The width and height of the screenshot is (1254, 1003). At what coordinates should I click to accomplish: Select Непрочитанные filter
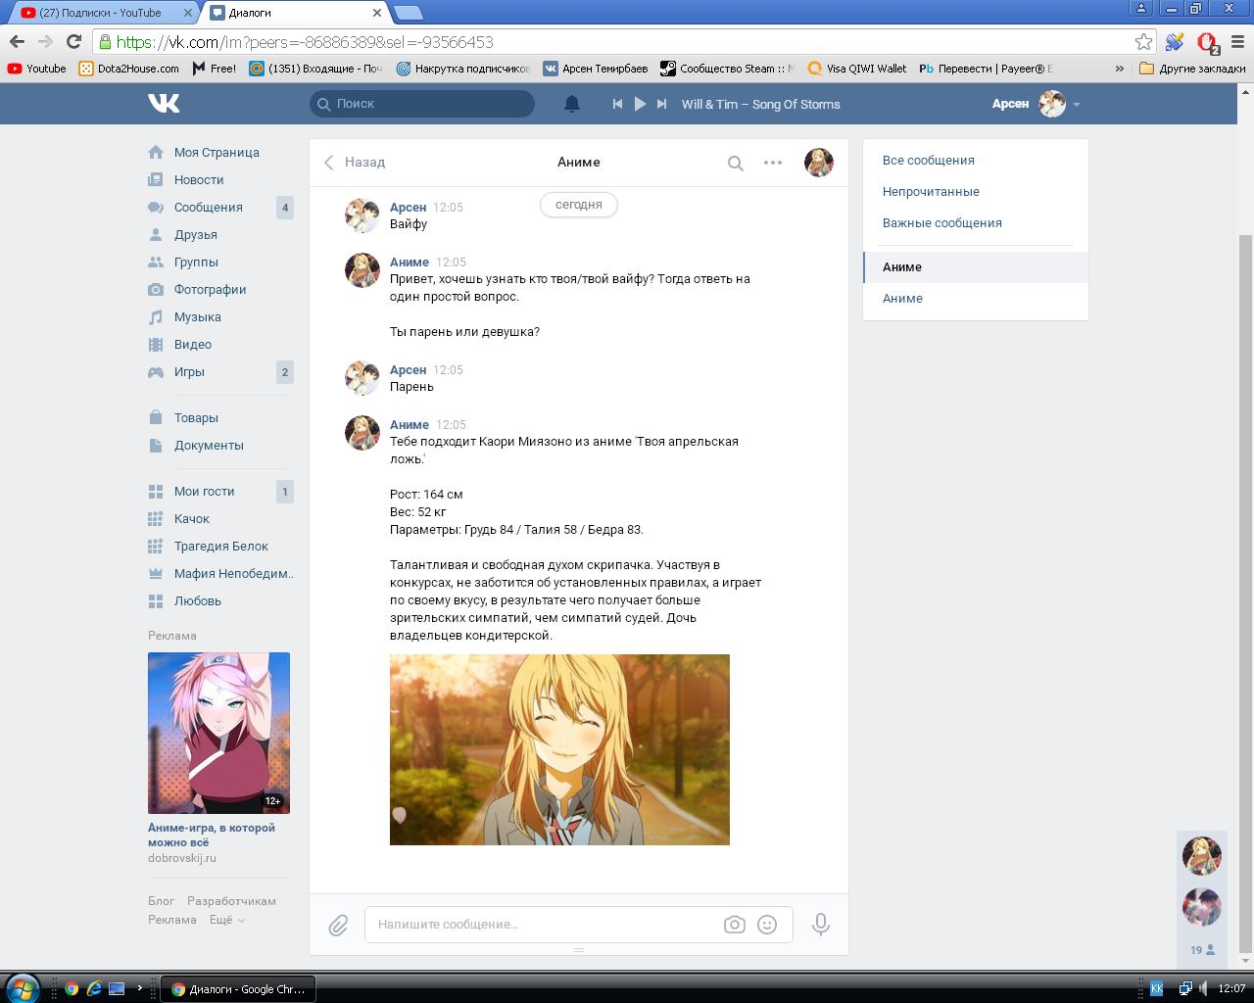[931, 191]
